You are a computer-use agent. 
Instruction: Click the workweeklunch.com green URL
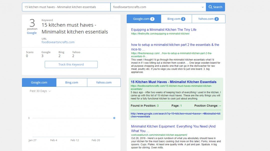(159, 135)
